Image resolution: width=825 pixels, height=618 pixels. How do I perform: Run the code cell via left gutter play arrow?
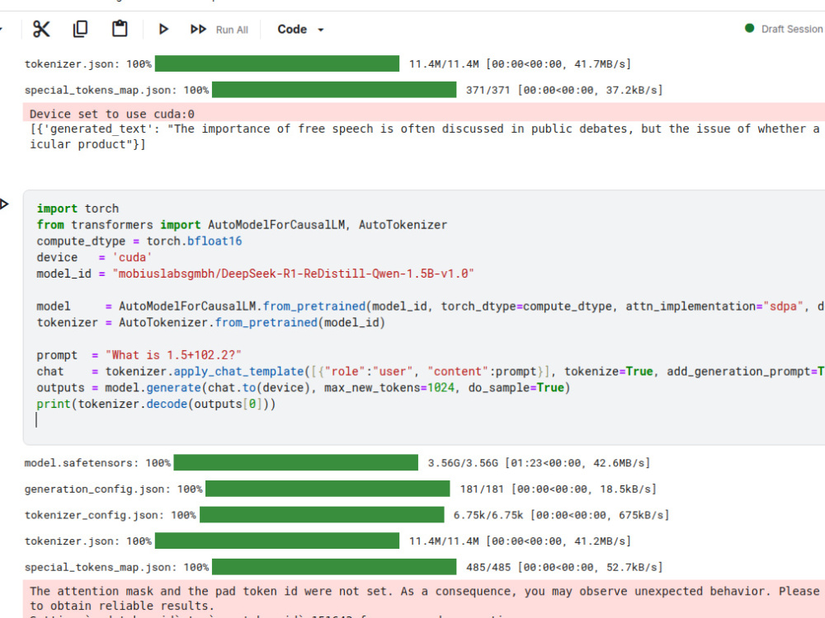click(x=4, y=204)
